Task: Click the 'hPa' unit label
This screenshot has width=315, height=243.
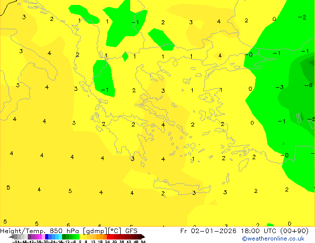Action: pyautogui.click(x=73, y=231)
